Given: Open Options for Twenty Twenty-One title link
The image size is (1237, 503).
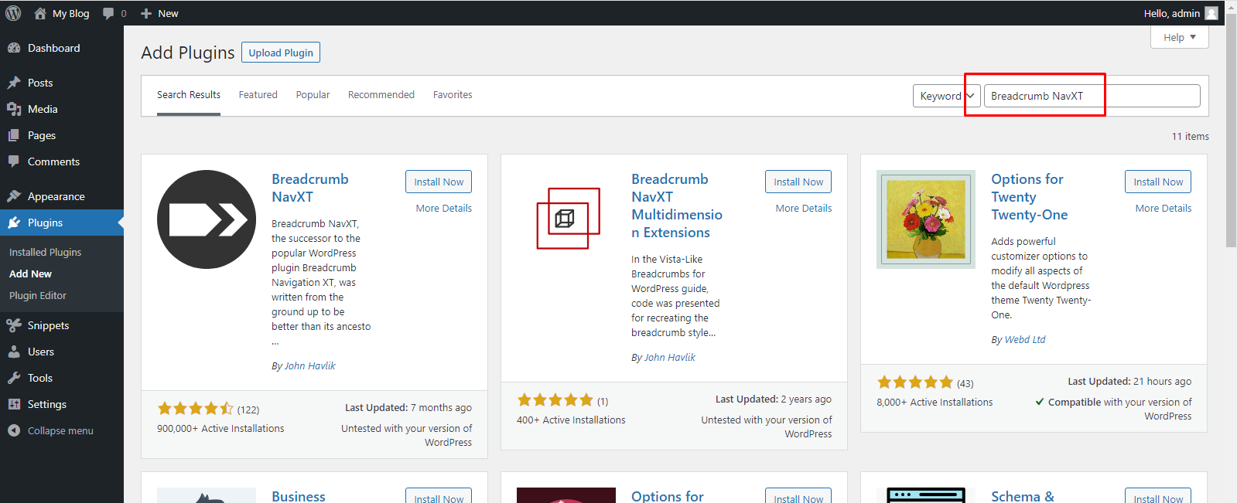Looking at the screenshot, I should point(1030,197).
